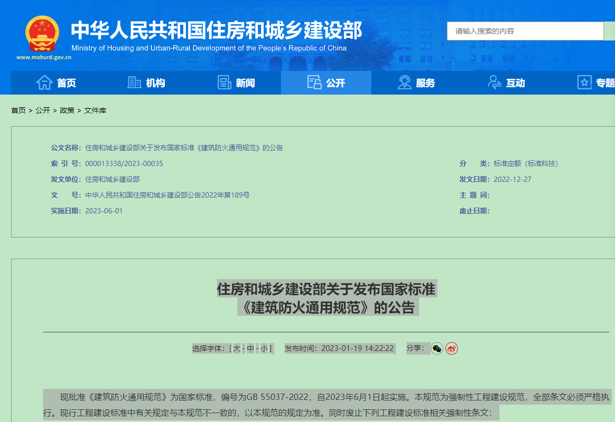
Task: Click the home icon beside 首页
Action: (44, 83)
